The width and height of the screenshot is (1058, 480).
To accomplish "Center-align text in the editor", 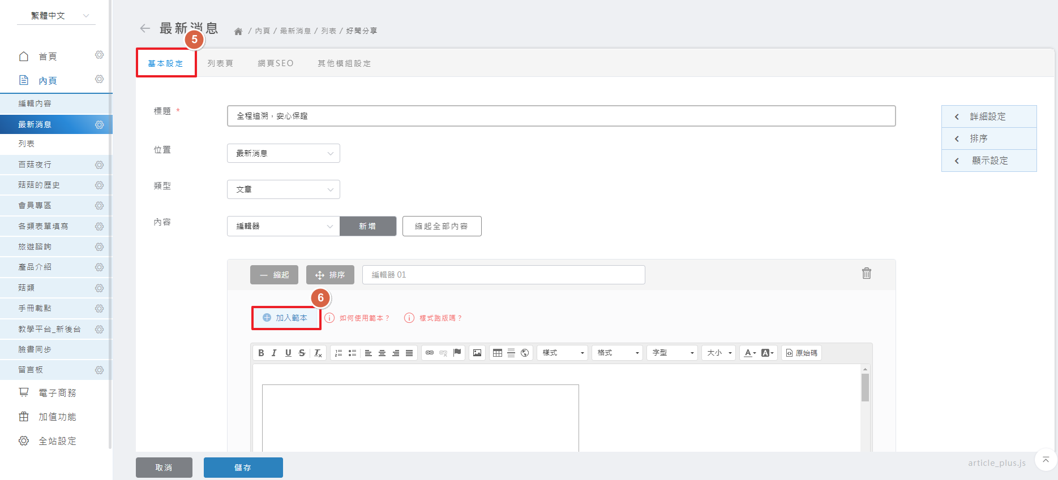I will tap(382, 353).
